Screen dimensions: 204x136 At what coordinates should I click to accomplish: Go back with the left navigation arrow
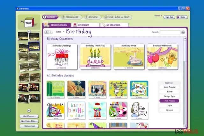(47, 32)
